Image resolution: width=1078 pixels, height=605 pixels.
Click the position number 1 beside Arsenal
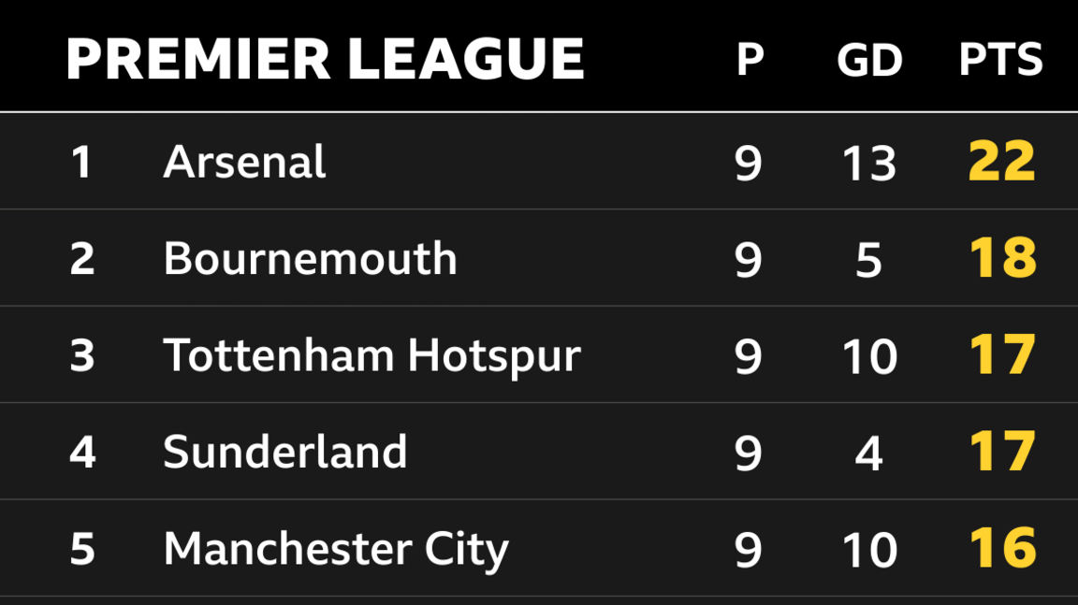tap(81, 163)
